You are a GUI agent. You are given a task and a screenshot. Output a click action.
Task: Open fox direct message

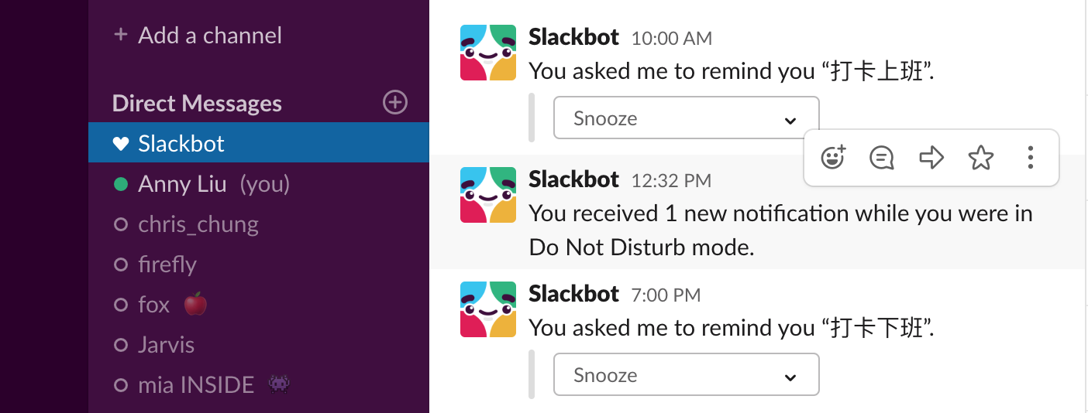tap(259, 305)
